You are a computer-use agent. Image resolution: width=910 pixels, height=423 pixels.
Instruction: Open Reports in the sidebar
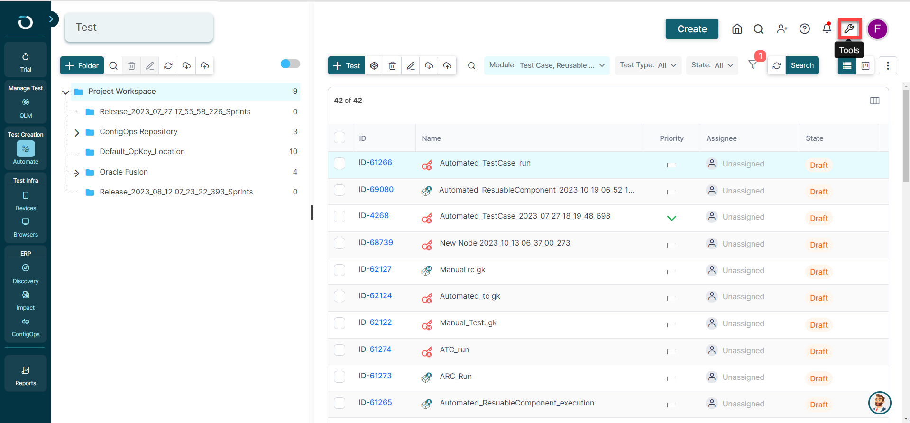tap(26, 376)
